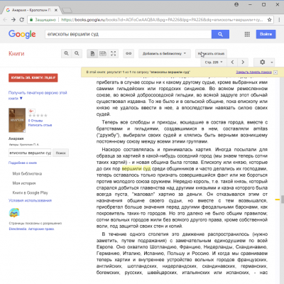Viewport: 284px width, 284px height.
Task: Open Books in Google Play item
Action: tap(30, 192)
